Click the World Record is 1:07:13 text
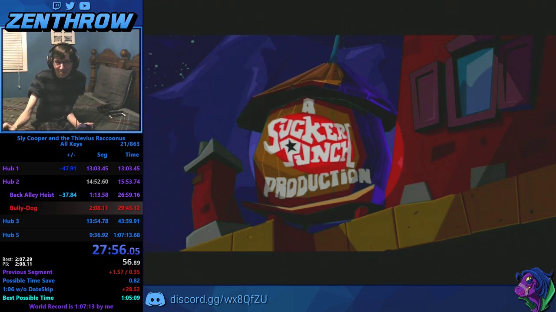Screen dimensions: 556x312 [x=71, y=306]
